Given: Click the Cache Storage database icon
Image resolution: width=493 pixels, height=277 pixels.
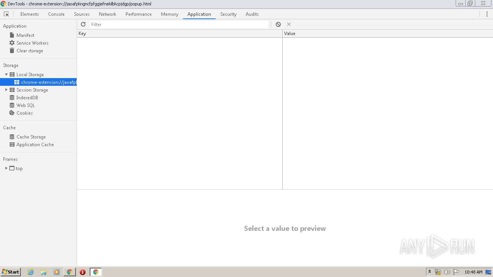Looking at the screenshot, I should pyautogui.click(x=12, y=137).
